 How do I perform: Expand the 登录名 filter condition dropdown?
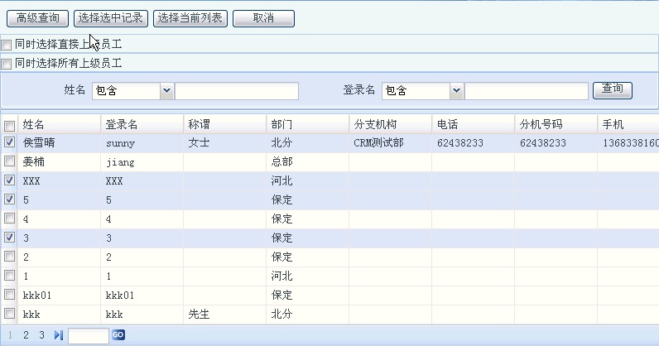[455, 90]
